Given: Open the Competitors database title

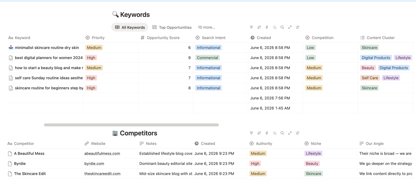Looking at the screenshot, I should (x=138, y=133).
